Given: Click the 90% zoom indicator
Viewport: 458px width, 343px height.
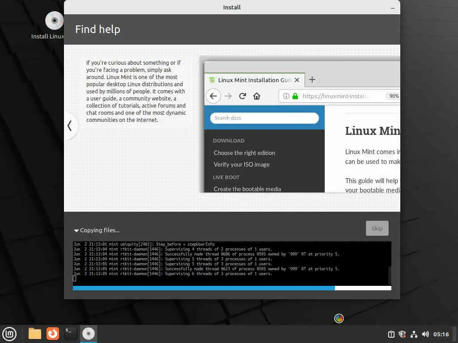Looking at the screenshot, I should [x=393, y=96].
